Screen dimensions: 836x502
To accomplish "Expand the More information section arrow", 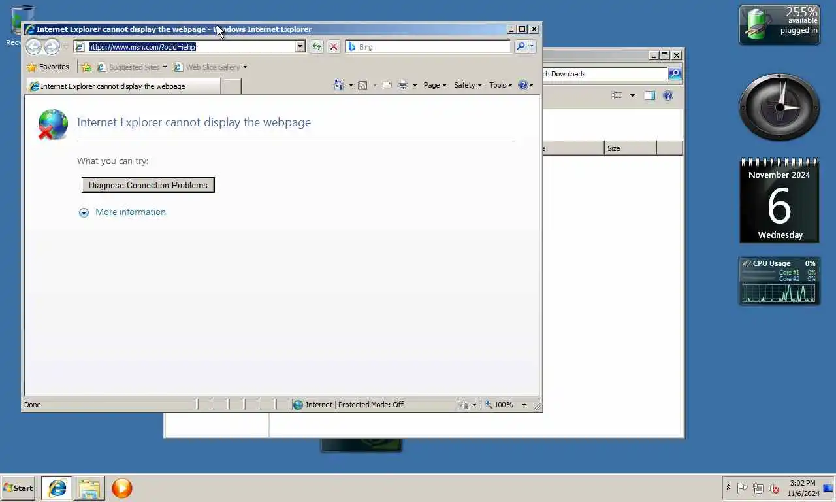I will coord(84,212).
